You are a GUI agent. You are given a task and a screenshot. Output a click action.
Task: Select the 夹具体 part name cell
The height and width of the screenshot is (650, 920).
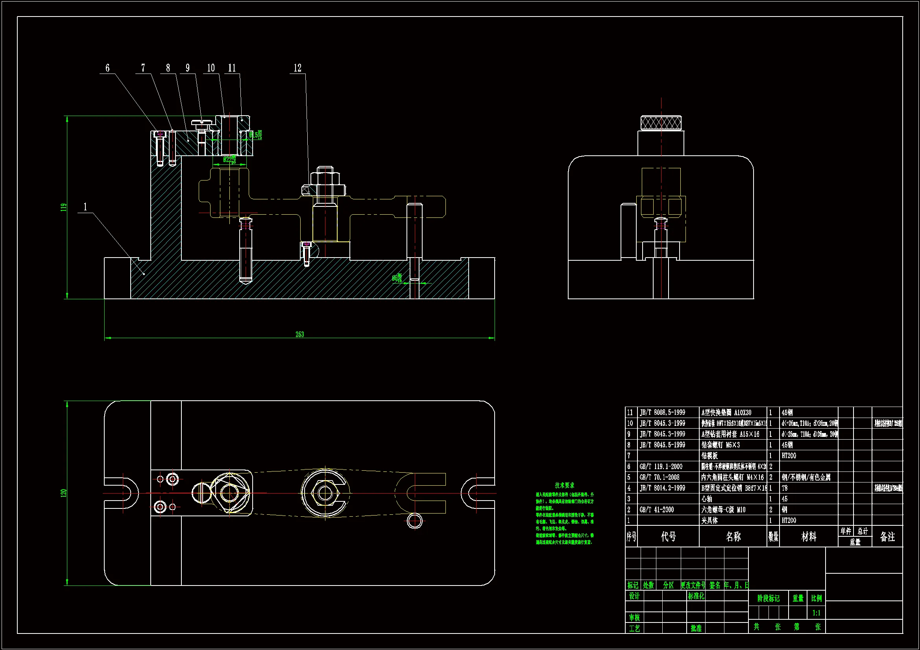tap(709, 521)
